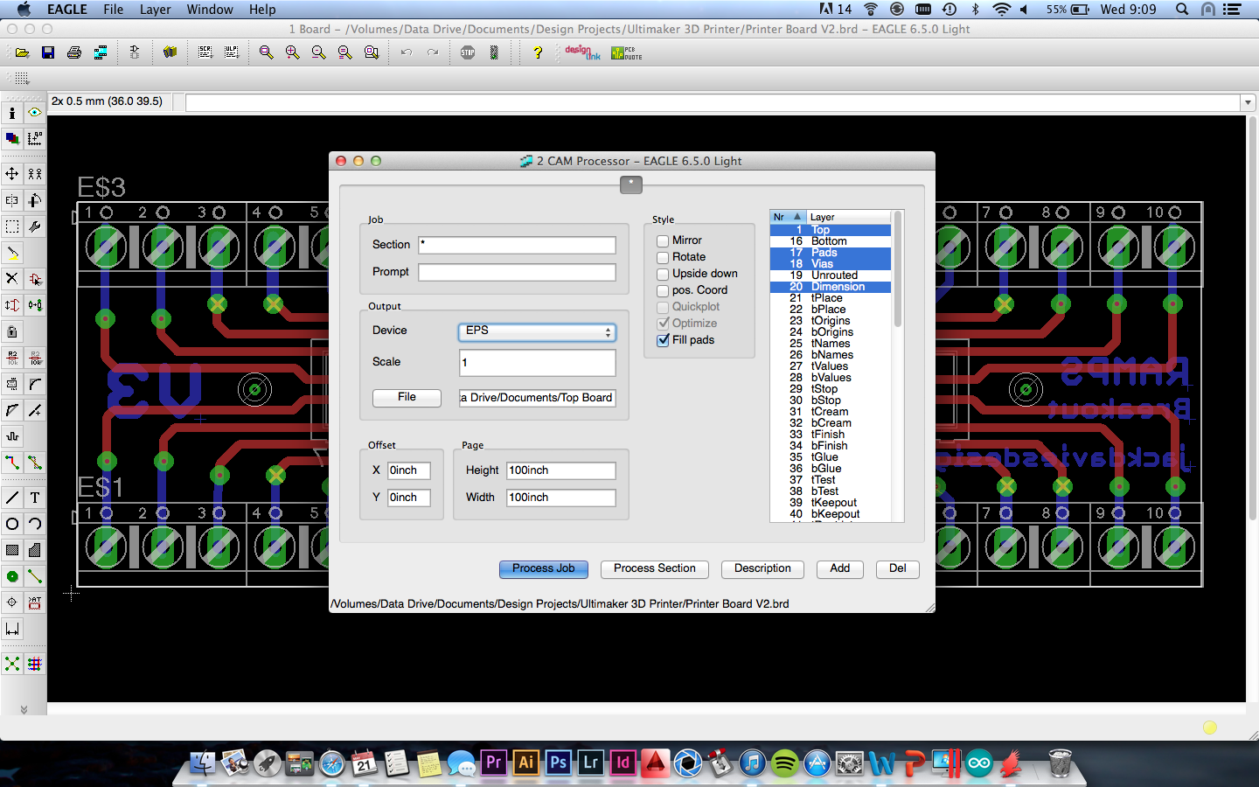This screenshot has height=787, width=1259.
Task: Collapse the left toolbar with the double chevron
Action: (24, 709)
